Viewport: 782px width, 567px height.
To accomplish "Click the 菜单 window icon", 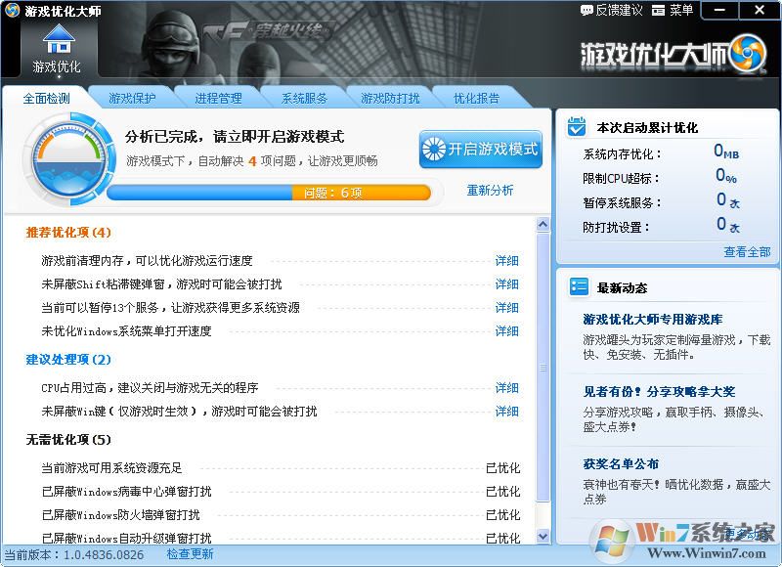I will pos(661,10).
